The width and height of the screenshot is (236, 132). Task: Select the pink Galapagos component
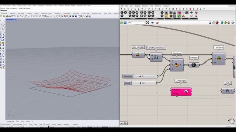(x=181, y=92)
